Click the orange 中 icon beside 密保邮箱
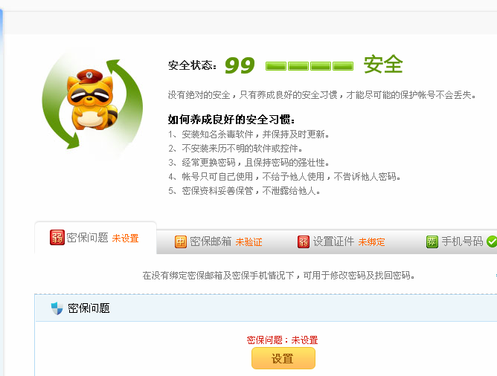This screenshot has width=497, height=376. pos(181,242)
